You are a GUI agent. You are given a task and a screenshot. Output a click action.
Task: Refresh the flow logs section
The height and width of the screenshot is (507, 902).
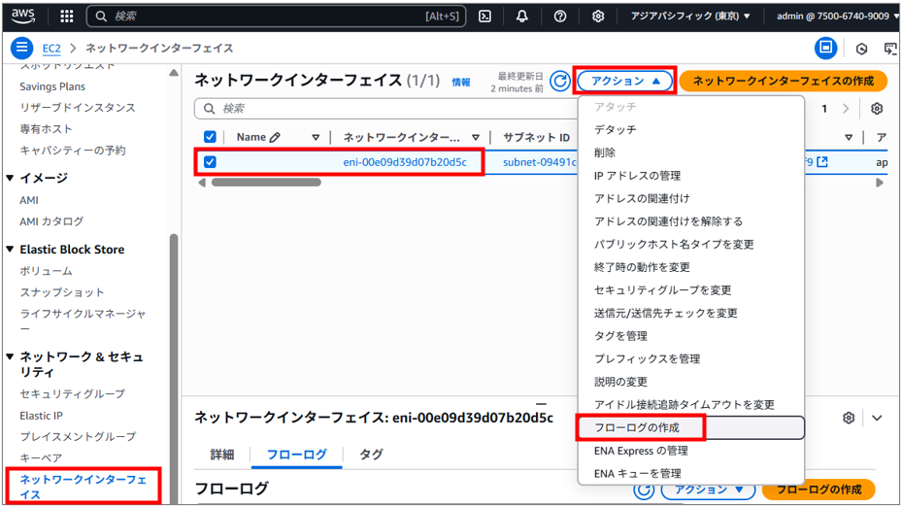644,490
